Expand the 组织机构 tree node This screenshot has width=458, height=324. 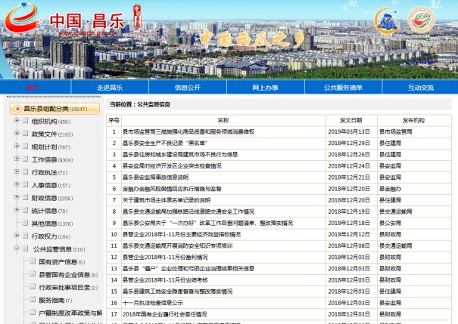point(16,122)
